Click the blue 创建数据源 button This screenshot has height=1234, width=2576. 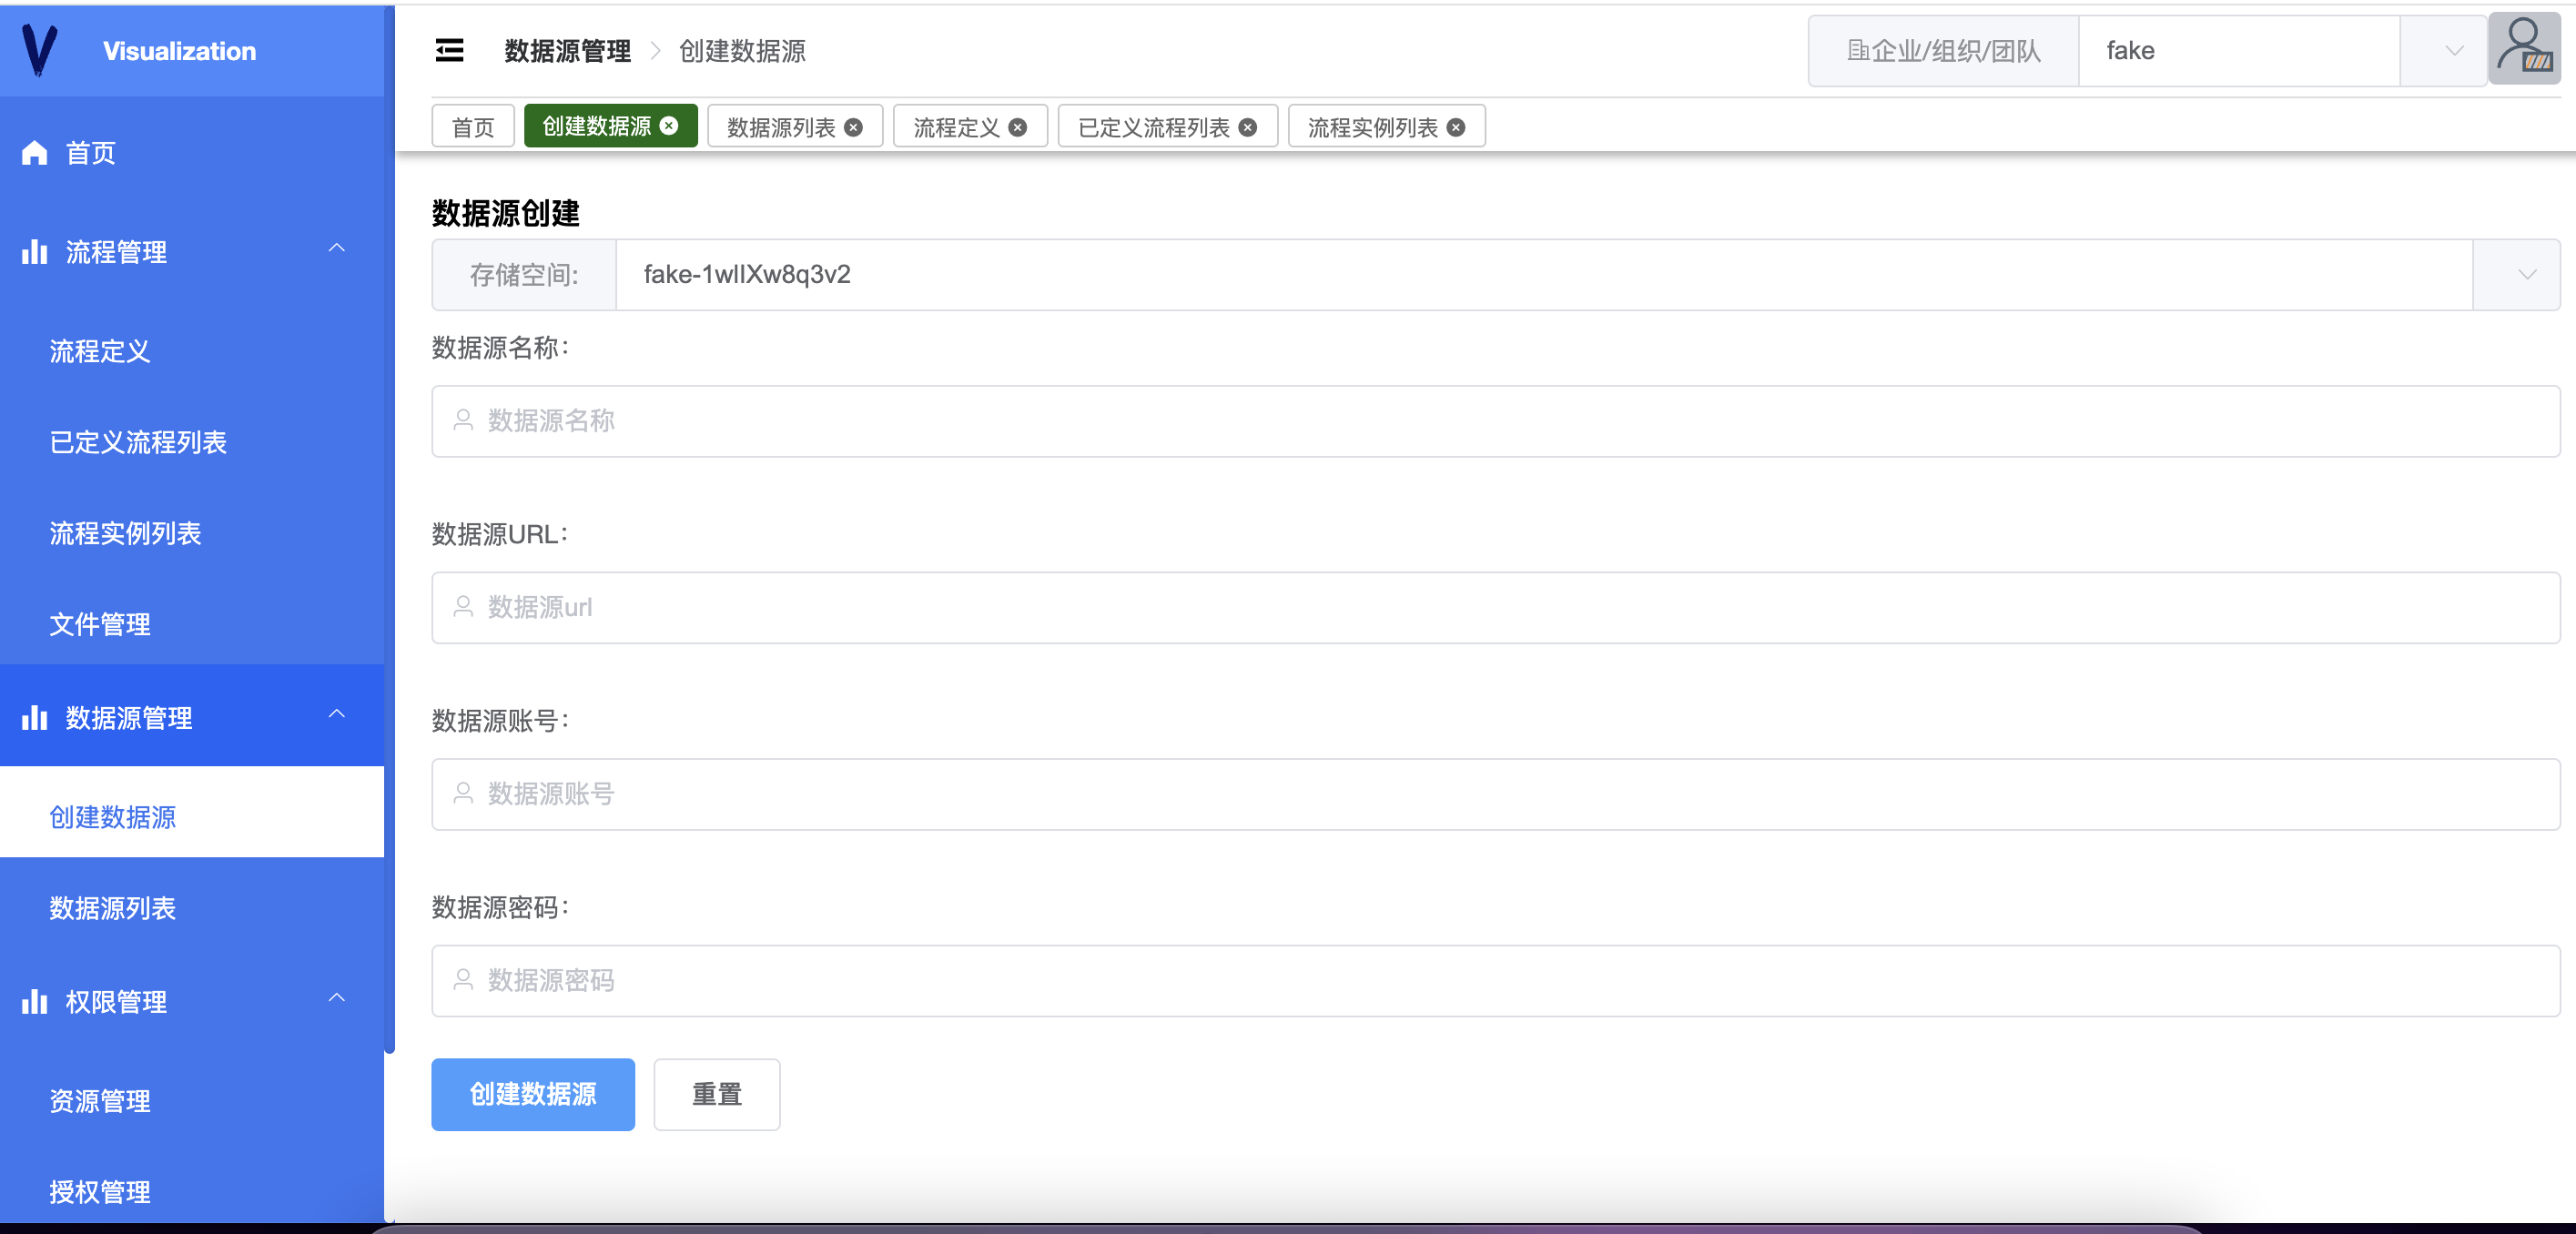click(x=532, y=1094)
